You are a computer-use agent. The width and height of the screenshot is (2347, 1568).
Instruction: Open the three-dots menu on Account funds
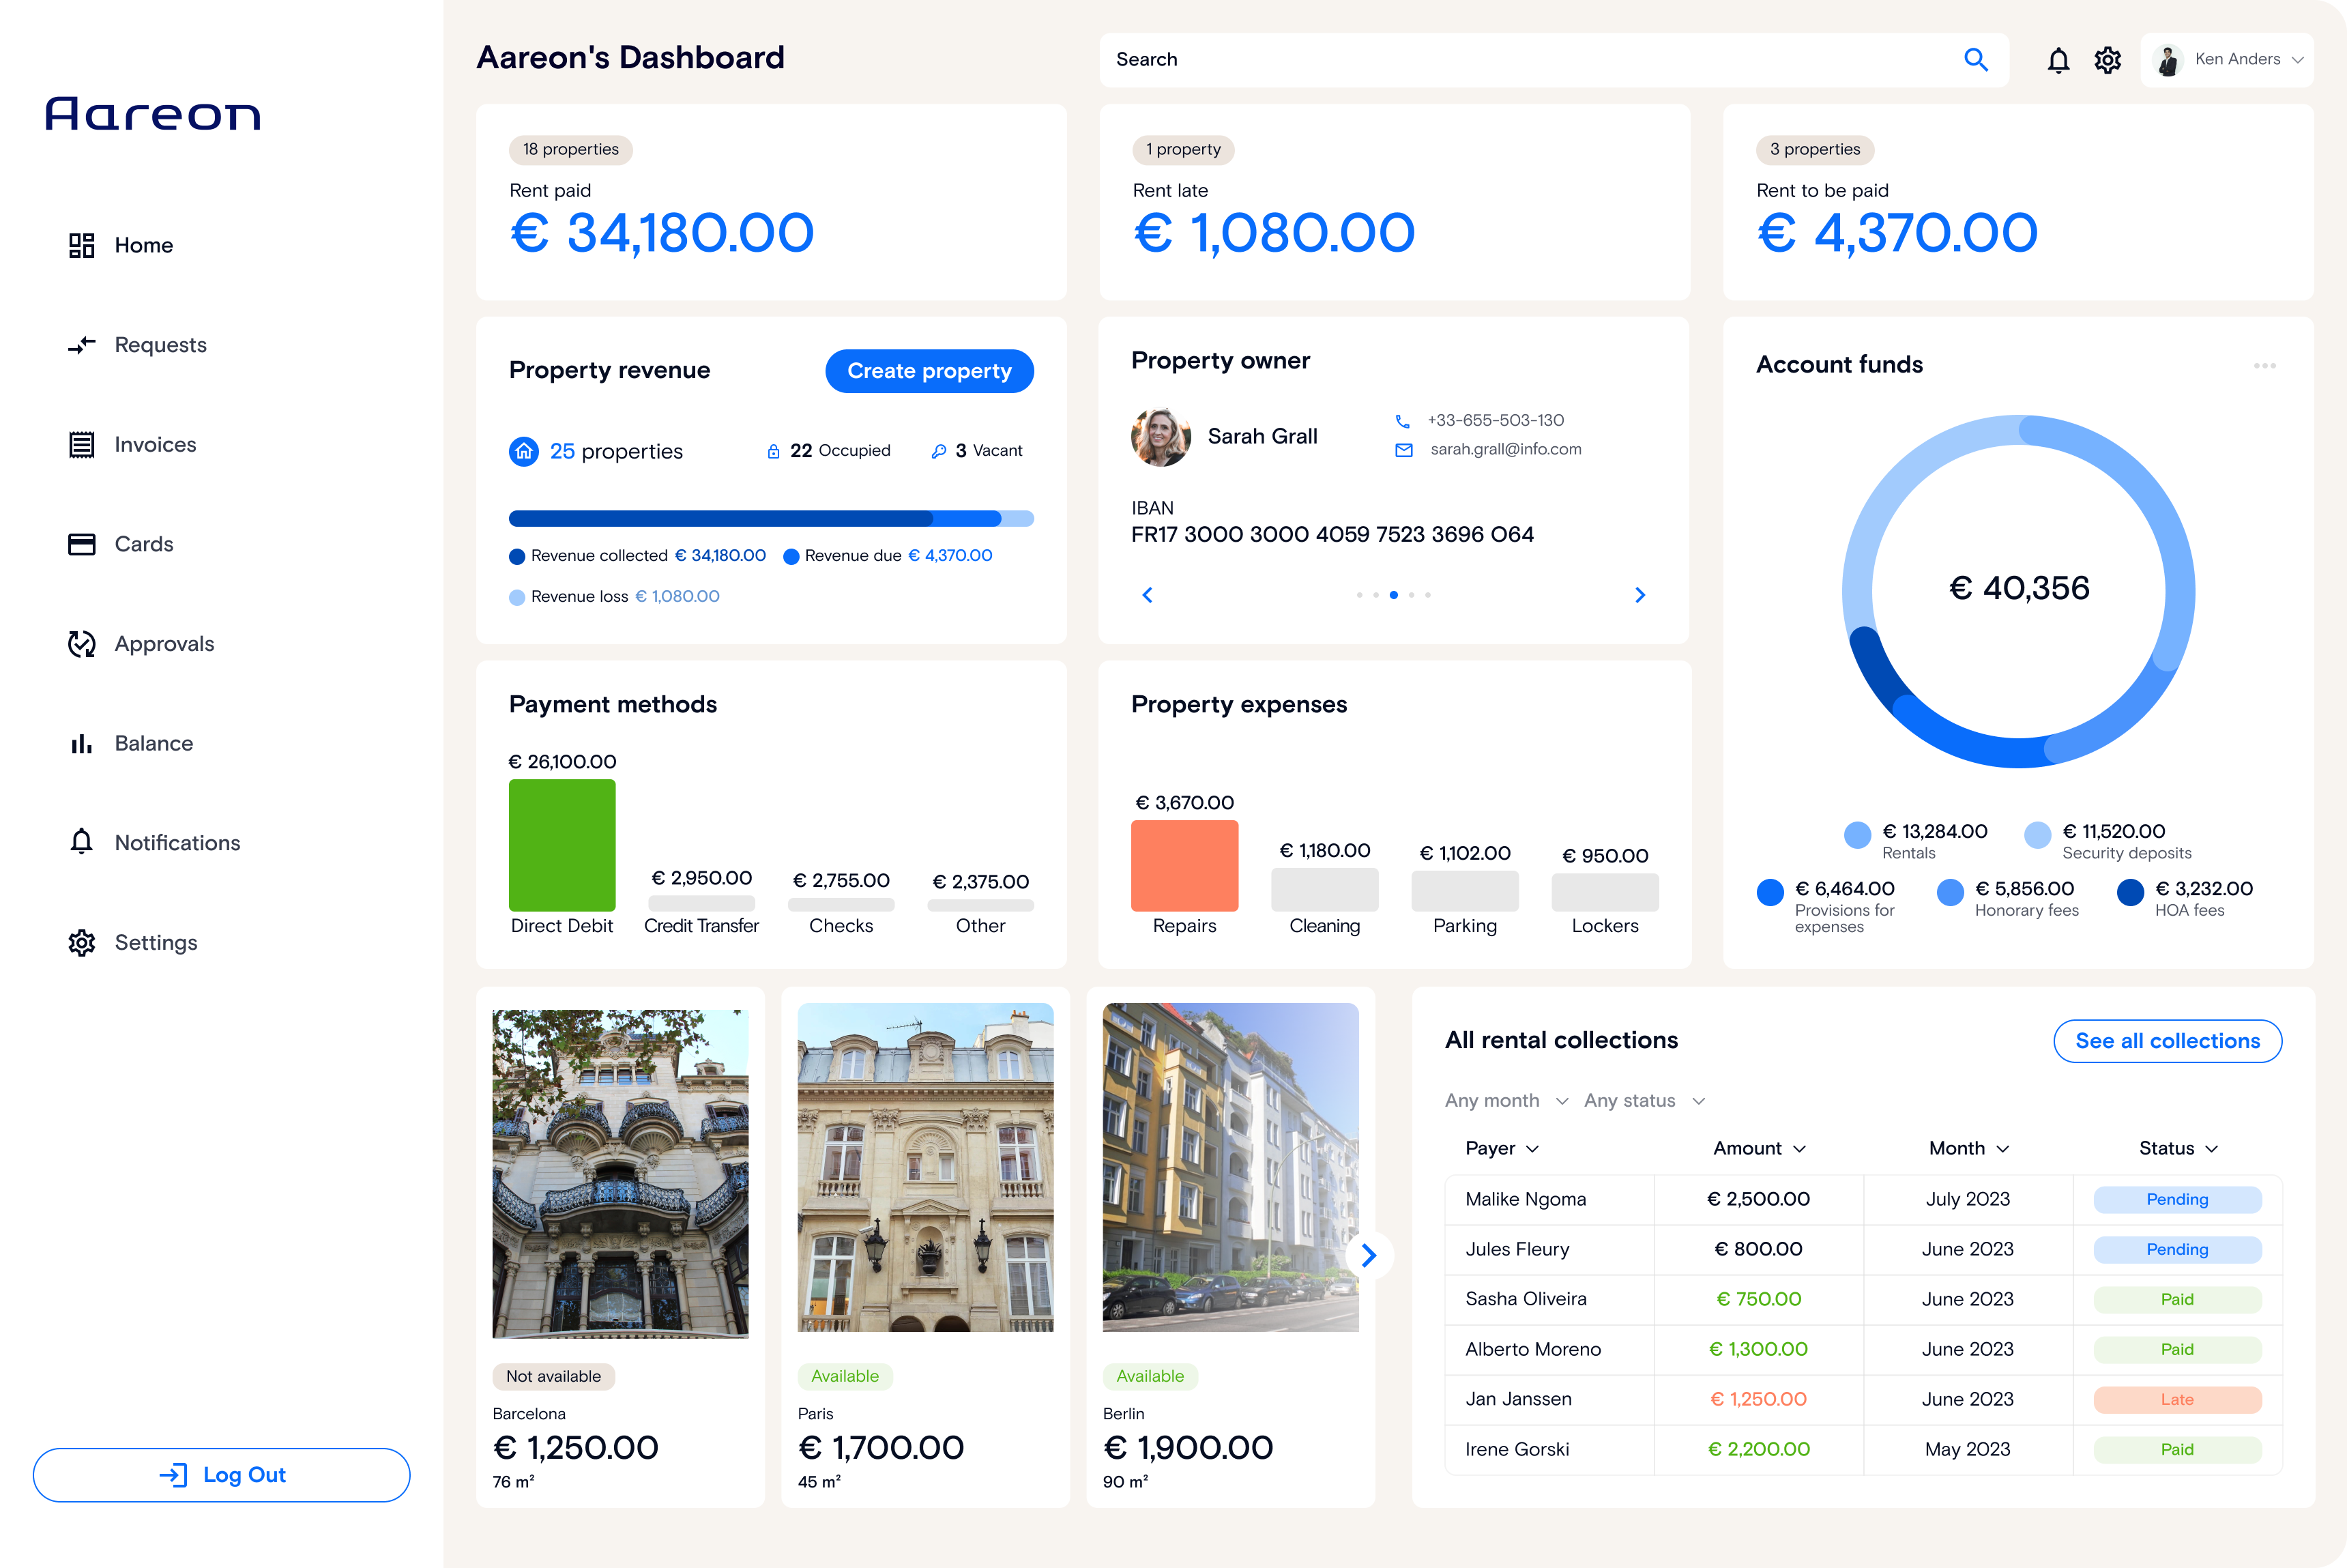(x=2264, y=366)
